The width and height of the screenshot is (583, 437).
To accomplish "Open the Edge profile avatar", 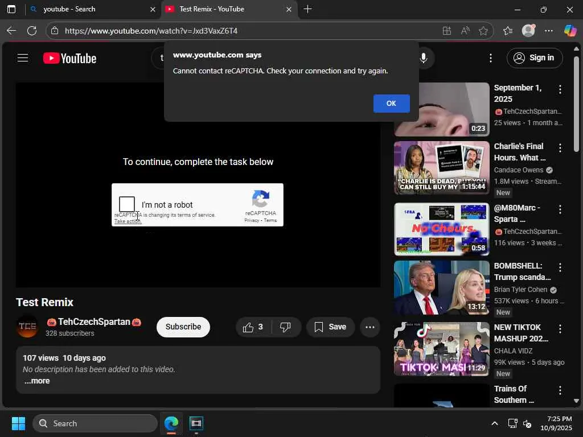I will pos(528,31).
